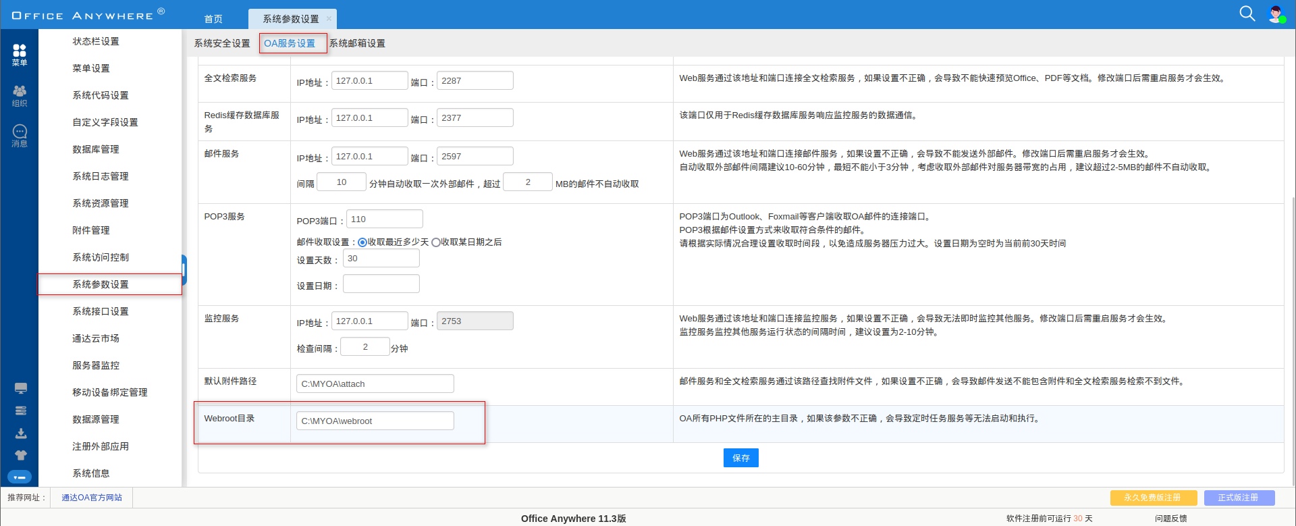Click the POP3端口 field 110
This screenshot has height=526, width=1296.
(385, 219)
